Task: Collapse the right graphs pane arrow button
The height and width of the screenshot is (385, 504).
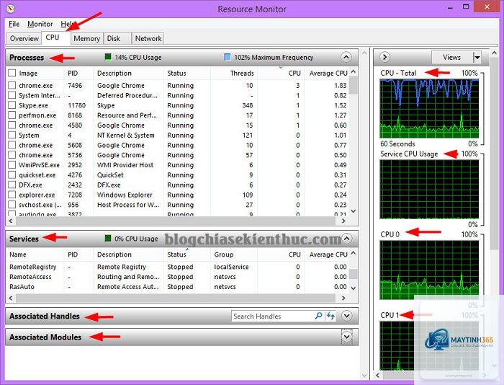Action: (384, 57)
